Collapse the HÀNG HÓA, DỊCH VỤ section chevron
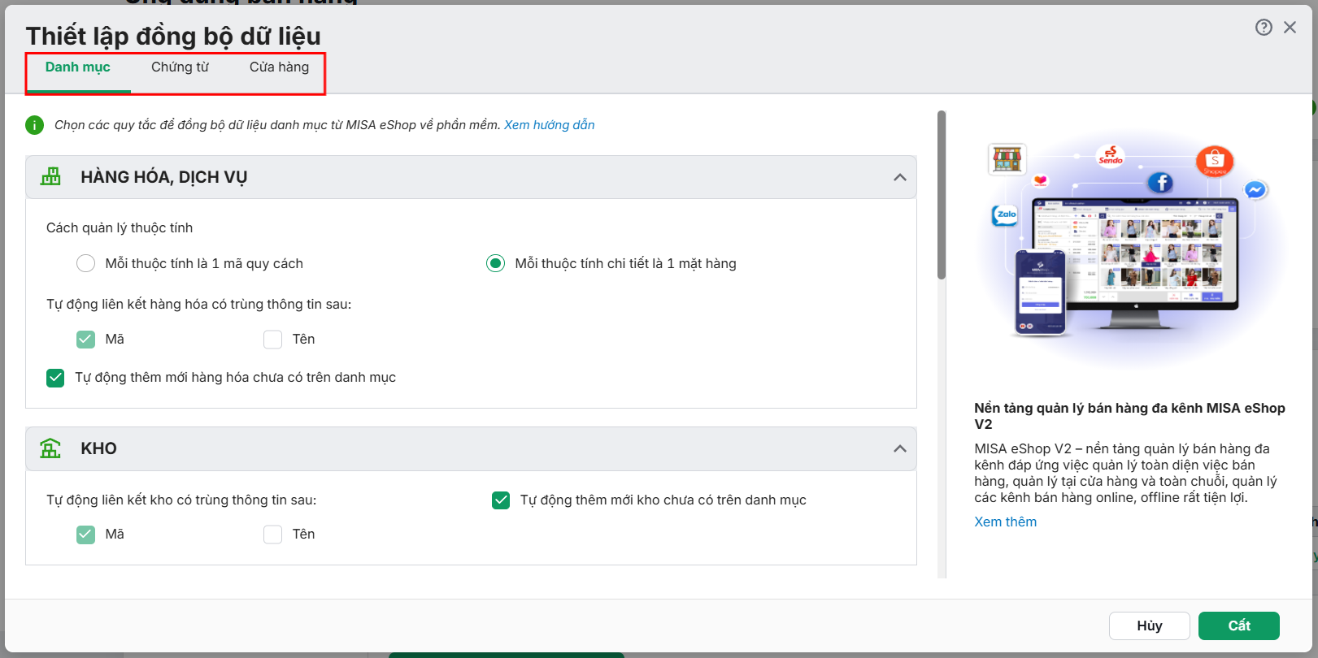The height and width of the screenshot is (658, 1318). (900, 177)
